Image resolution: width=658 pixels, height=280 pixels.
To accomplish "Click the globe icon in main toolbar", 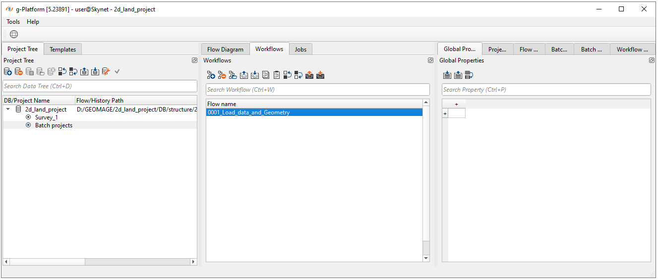I will coord(14,34).
